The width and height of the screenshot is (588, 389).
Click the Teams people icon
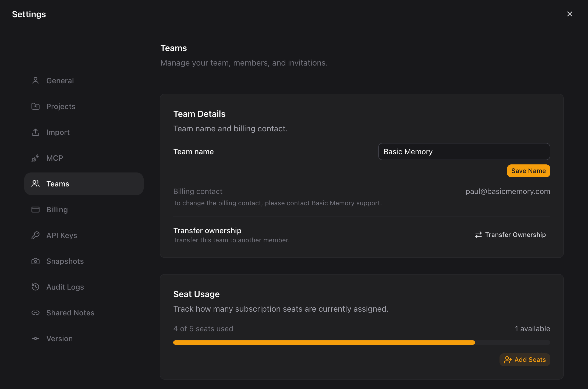click(x=36, y=184)
